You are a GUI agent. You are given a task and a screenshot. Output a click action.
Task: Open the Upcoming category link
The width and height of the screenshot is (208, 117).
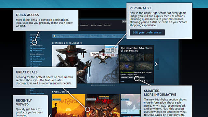pyautogui.click(x=36, y=64)
